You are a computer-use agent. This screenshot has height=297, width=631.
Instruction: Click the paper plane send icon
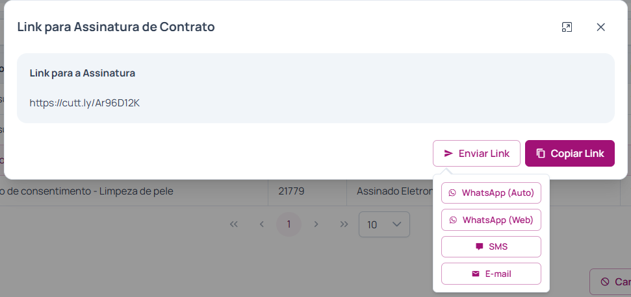pyautogui.click(x=448, y=154)
